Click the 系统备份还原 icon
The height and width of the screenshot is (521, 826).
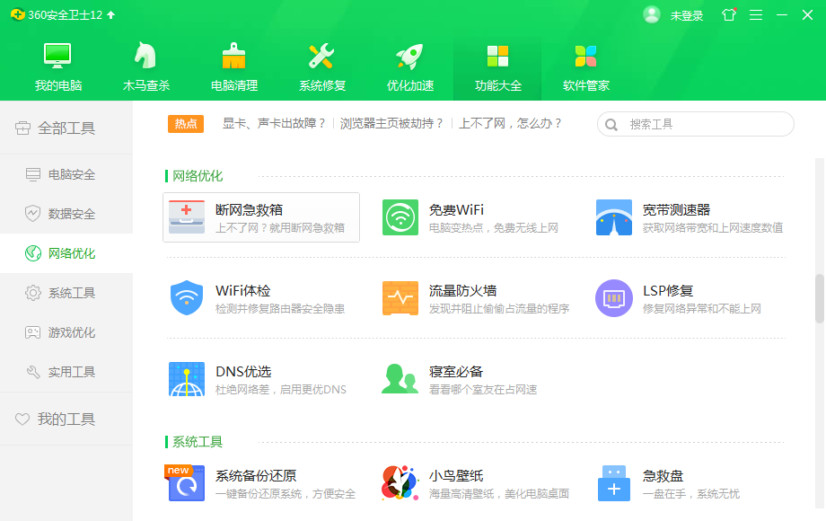(x=186, y=482)
